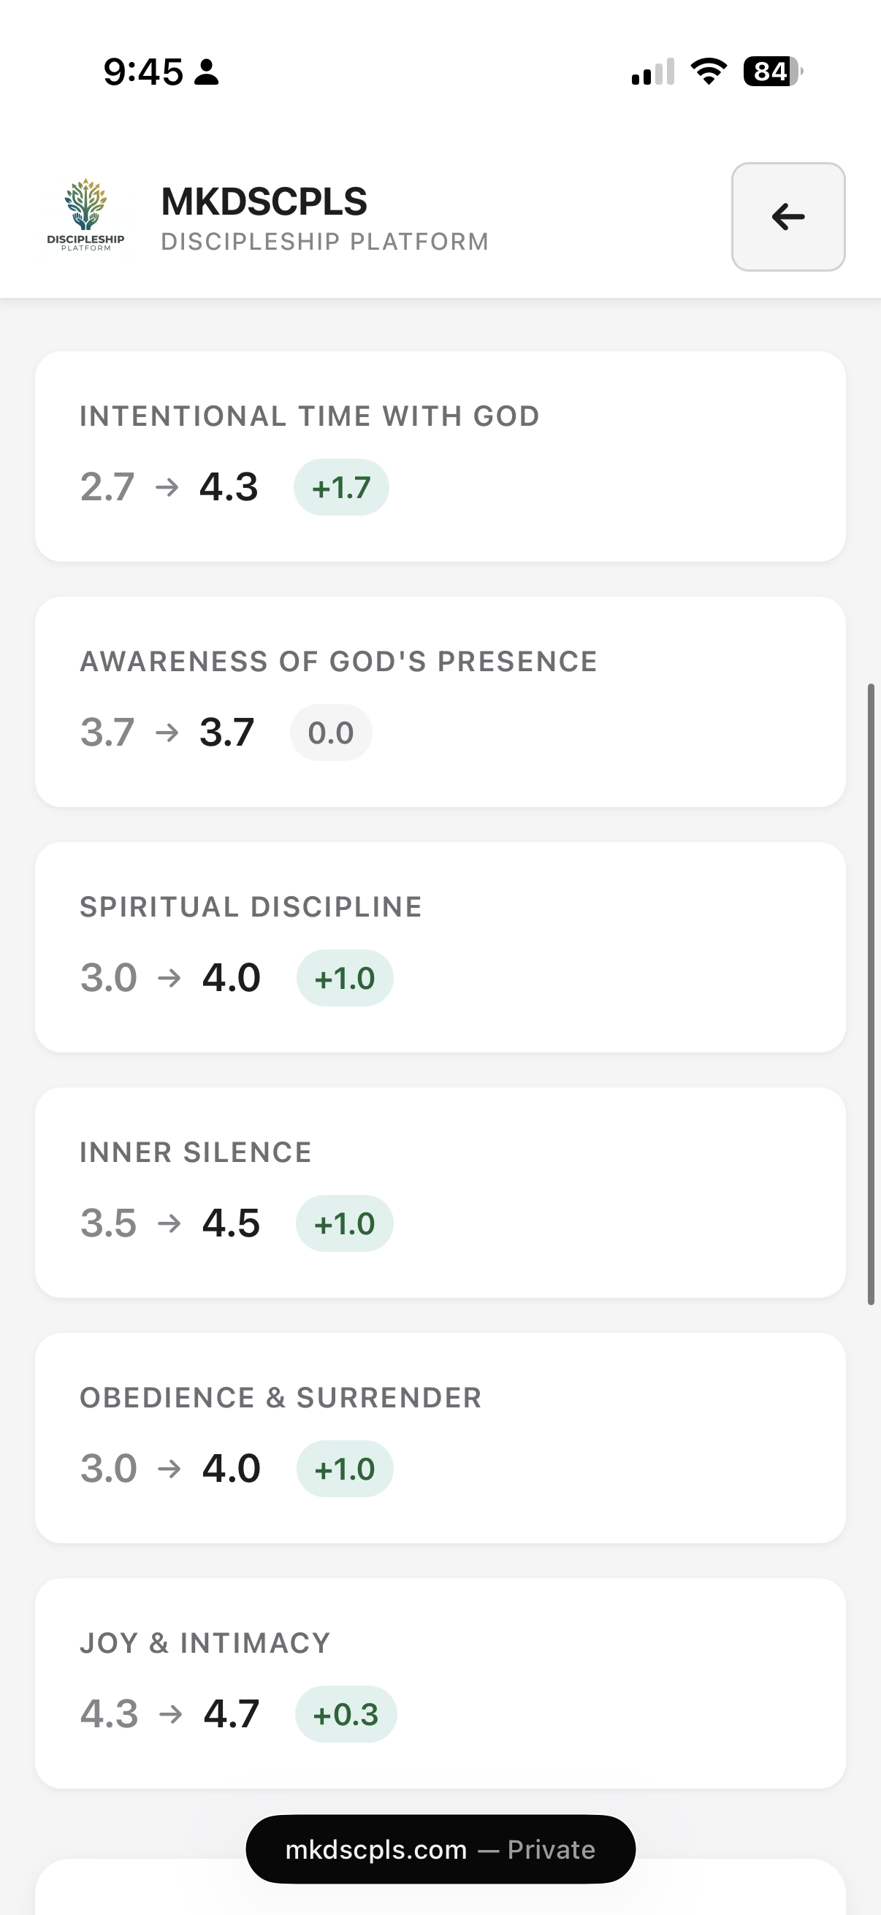The width and height of the screenshot is (881, 1915).
Task: Tap the +1.0 badge next to Inner Silence
Action: [x=344, y=1223]
